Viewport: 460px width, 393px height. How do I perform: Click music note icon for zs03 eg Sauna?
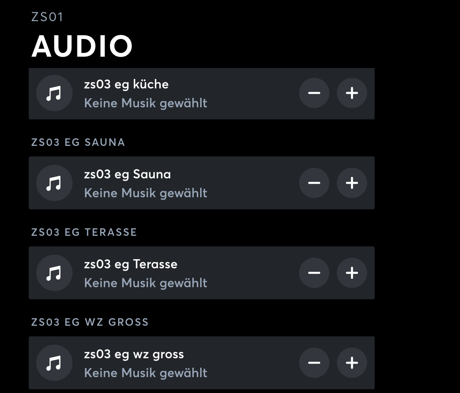(x=54, y=183)
